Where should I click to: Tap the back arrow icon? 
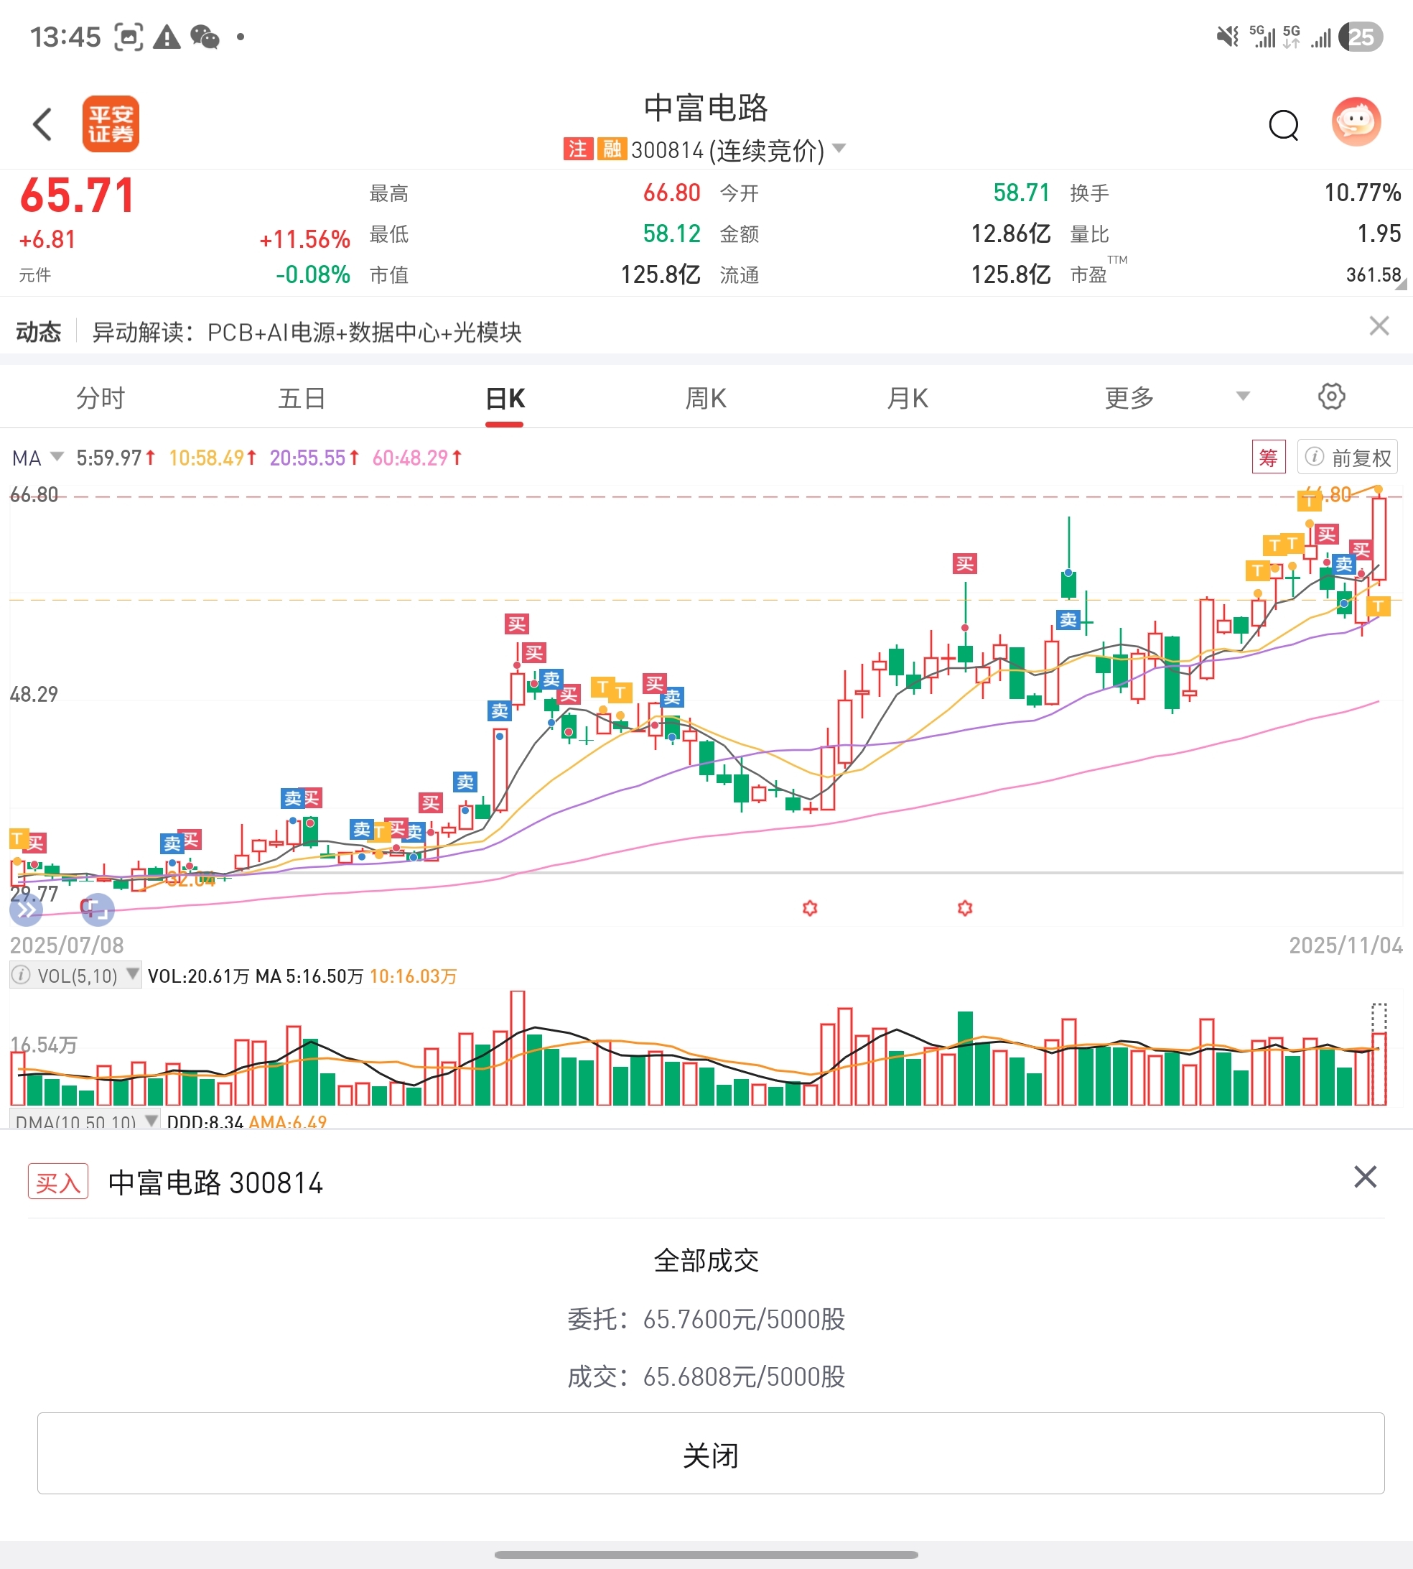(x=42, y=124)
